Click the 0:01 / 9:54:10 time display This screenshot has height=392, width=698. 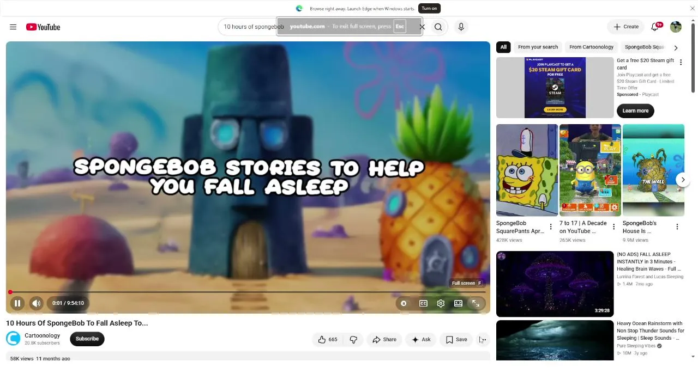coord(68,303)
